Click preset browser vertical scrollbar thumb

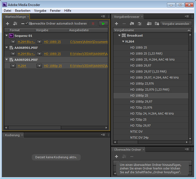point(190,62)
